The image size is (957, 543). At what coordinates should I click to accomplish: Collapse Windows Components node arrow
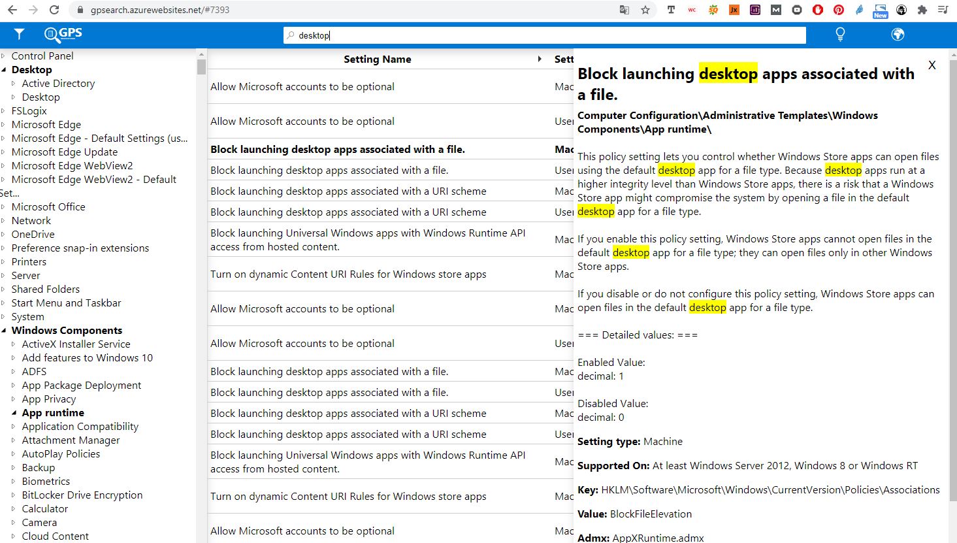point(4,331)
